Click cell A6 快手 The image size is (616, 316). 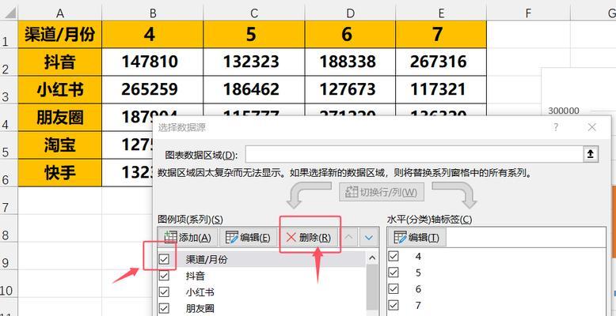click(59, 172)
